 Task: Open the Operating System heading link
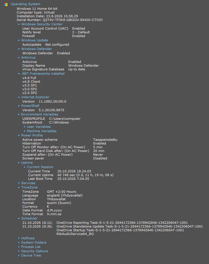click(x=26, y=4)
